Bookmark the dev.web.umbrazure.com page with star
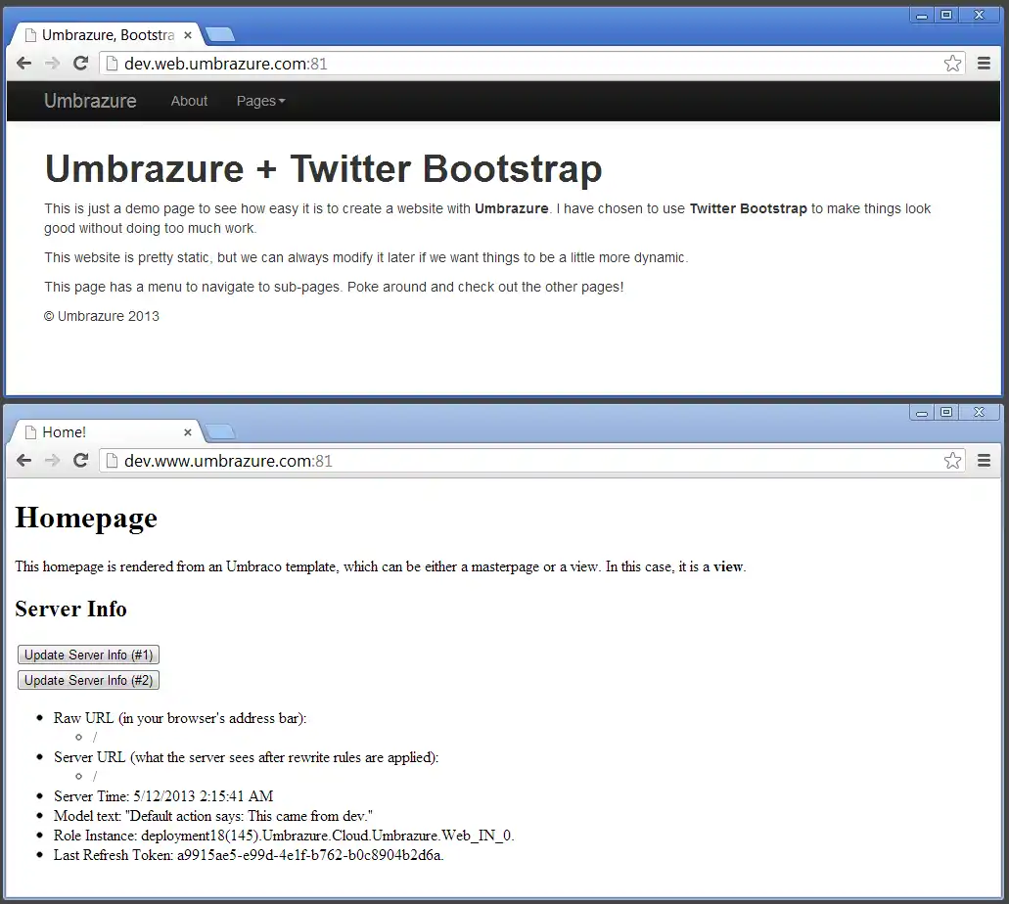 tap(952, 63)
